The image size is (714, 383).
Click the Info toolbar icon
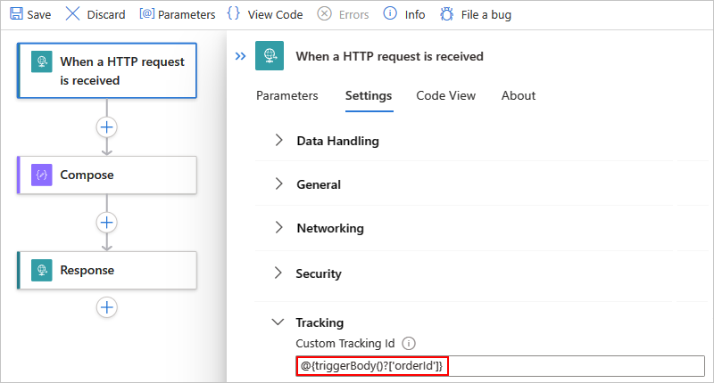tap(390, 14)
